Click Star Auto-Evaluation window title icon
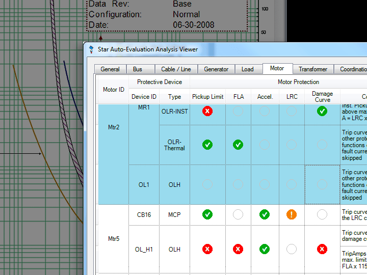 (x=92, y=49)
